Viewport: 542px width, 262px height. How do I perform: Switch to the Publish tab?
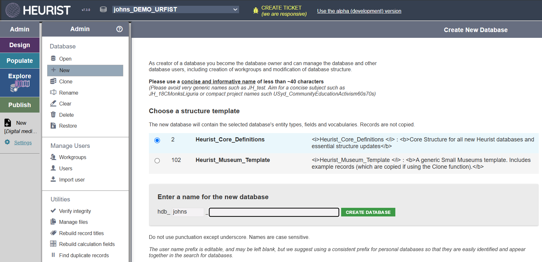(20, 105)
